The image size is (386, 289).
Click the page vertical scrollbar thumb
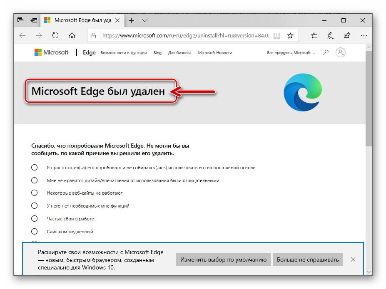coord(369,99)
